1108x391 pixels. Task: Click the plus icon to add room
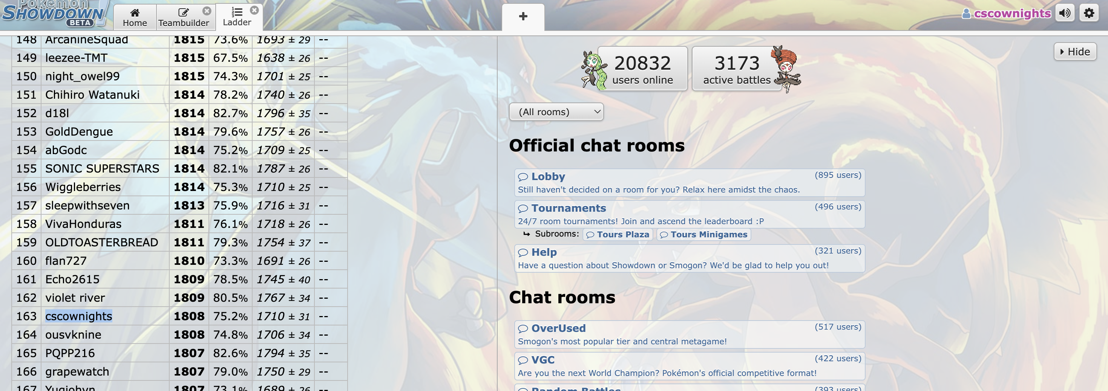(523, 16)
